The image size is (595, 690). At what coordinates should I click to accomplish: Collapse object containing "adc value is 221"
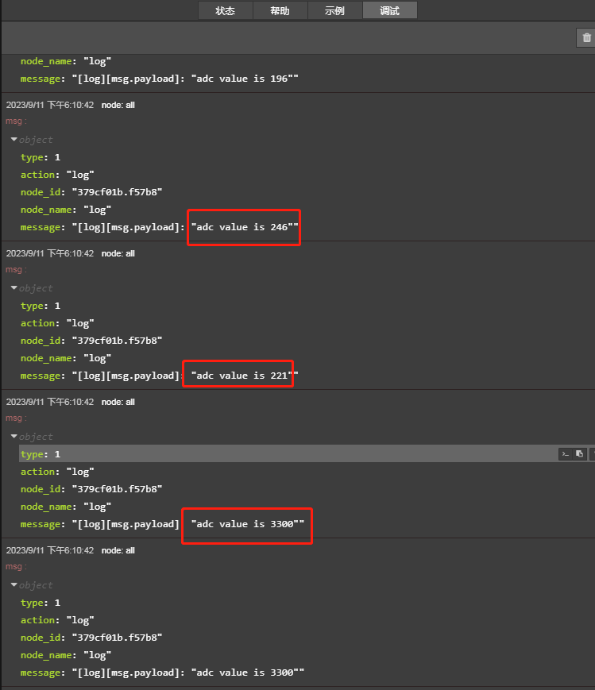click(x=14, y=288)
